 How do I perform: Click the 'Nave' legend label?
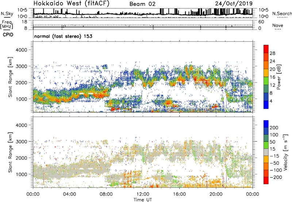[x=277, y=26]
